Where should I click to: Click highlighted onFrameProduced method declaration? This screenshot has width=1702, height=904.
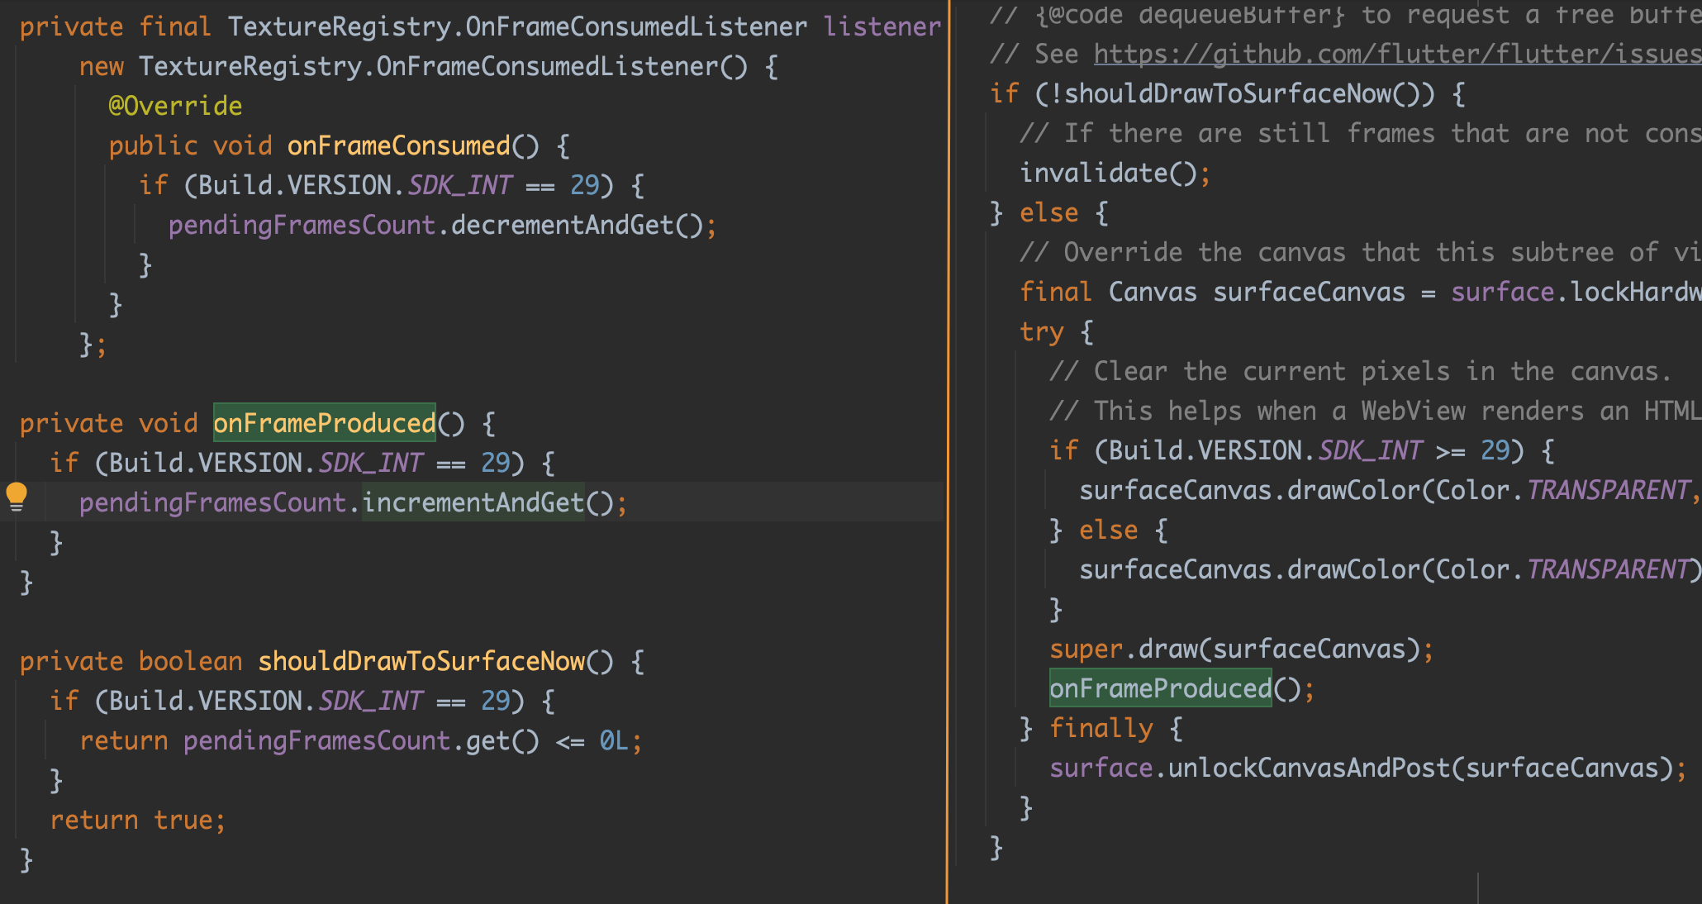tap(324, 424)
